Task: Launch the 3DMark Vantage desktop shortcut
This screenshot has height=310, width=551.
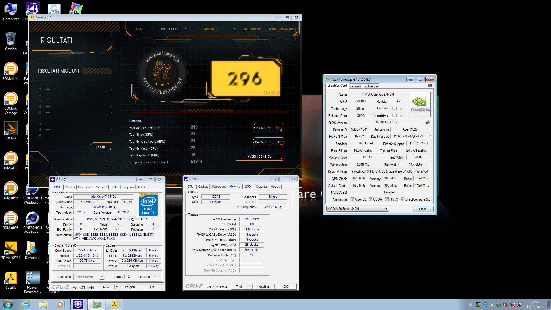Action: click(11, 103)
